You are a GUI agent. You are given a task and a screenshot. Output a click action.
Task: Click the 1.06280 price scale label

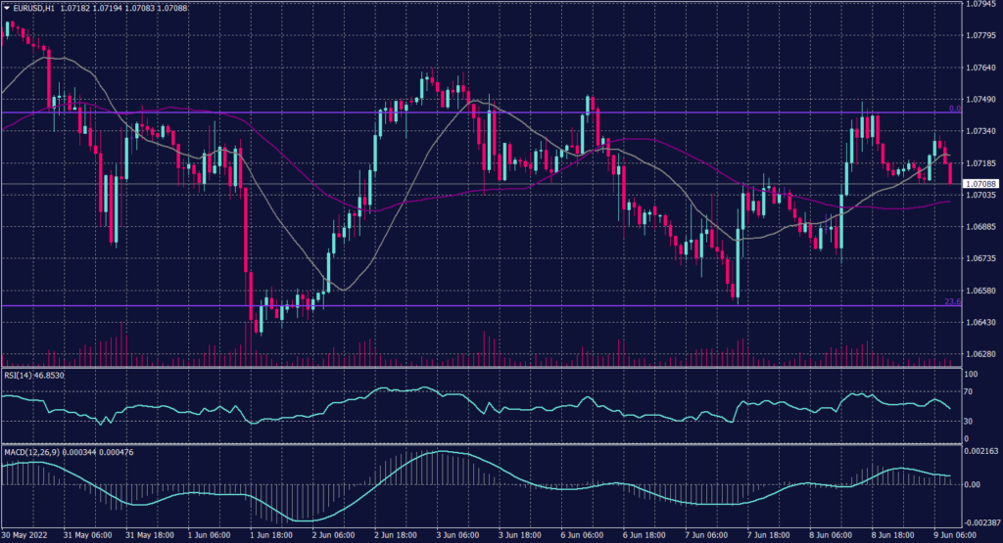[x=980, y=354]
